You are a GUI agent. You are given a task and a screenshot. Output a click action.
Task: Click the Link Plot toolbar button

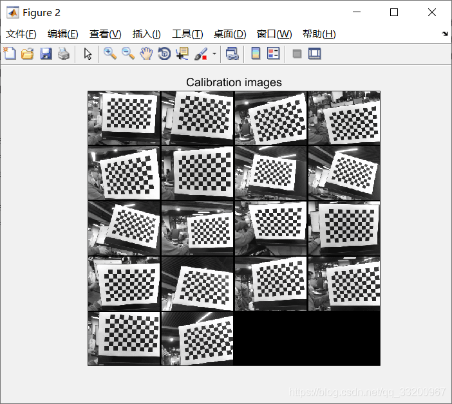(232, 54)
